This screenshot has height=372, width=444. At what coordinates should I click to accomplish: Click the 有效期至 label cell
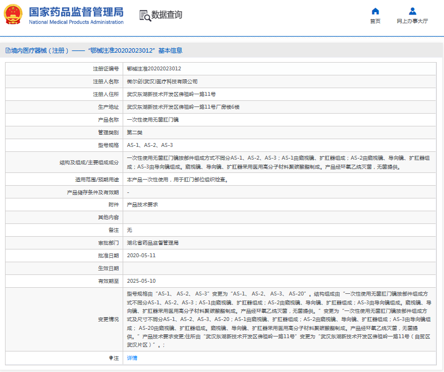click(x=64, y=281)
